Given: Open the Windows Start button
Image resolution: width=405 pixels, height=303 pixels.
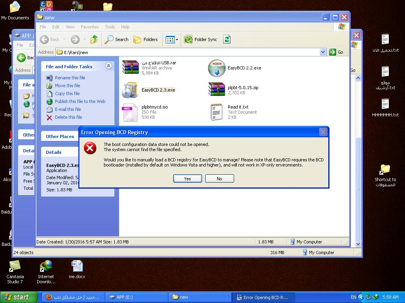Looking at the screenshot, I should click(19, 297).
